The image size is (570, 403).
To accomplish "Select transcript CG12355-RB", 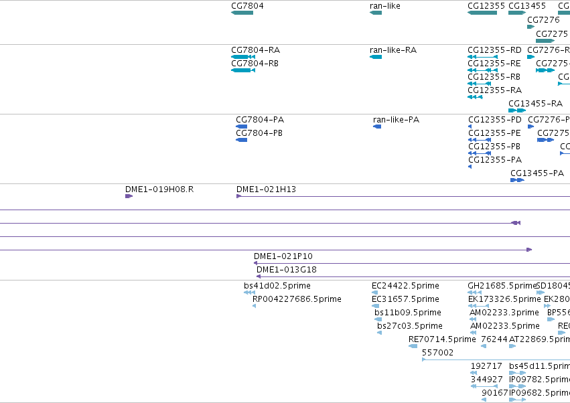I will click(494, 77).
